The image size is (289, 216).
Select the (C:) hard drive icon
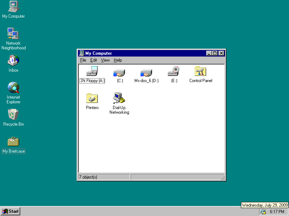[119, 73]
